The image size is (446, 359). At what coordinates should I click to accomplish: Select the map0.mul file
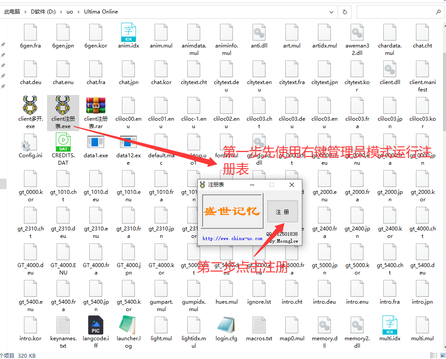(292, 329)
